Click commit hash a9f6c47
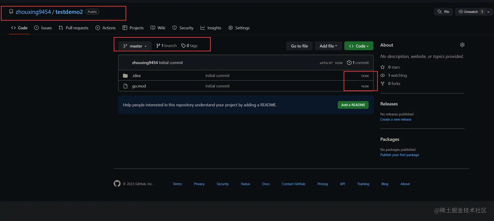The image size is (494, 221). [326, 63]
